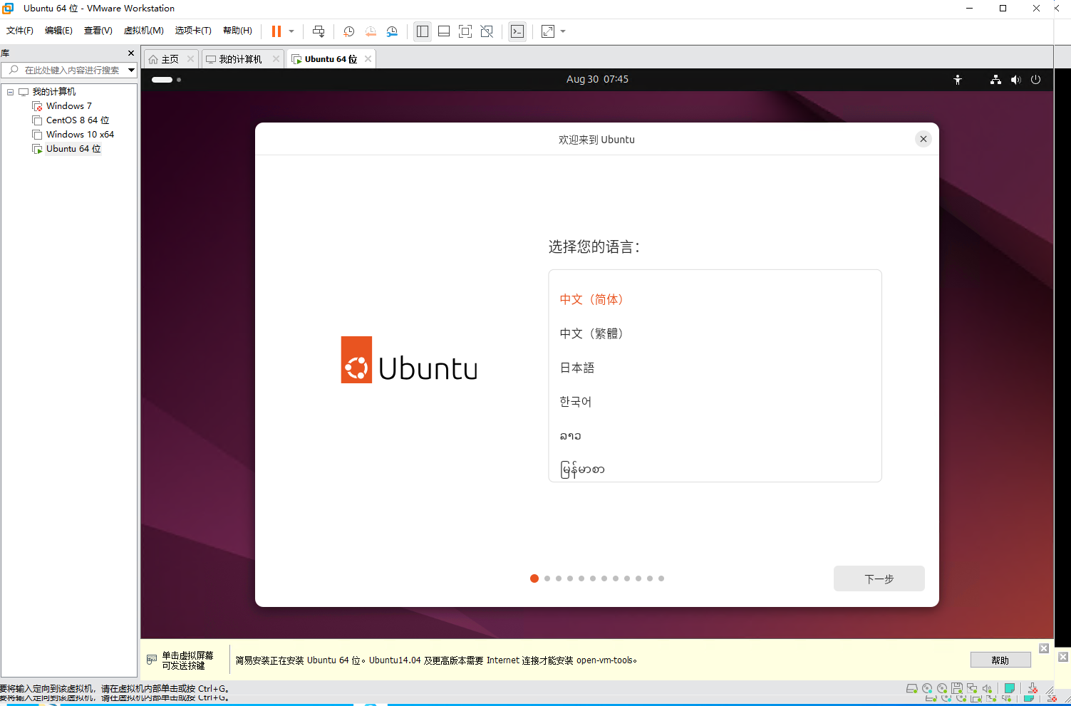Switch to the 我的计算机 tab
Viewport: 1071px width, 706px height.
(x=240, y=59)
